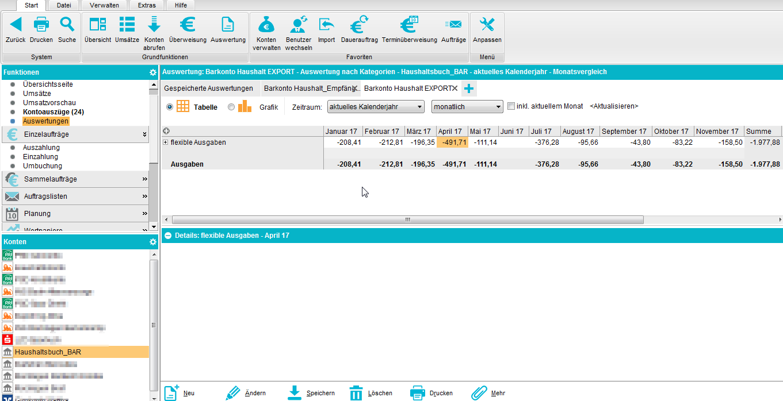
Task: Open the Gespeicherte Auswertungen tab
Action: 208,88
